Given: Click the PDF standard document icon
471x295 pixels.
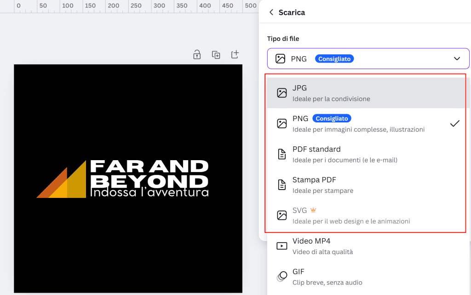Looking at the screenshot, I should [x=281, y=154].
